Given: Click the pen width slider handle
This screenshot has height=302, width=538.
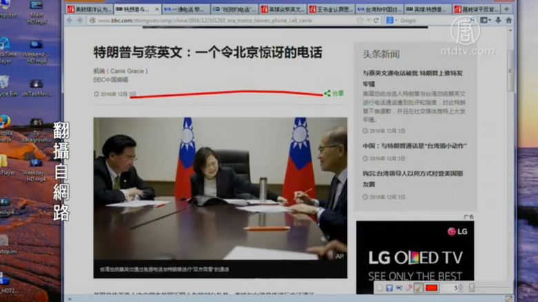Looking at the screenshot, I should [472, 288].
